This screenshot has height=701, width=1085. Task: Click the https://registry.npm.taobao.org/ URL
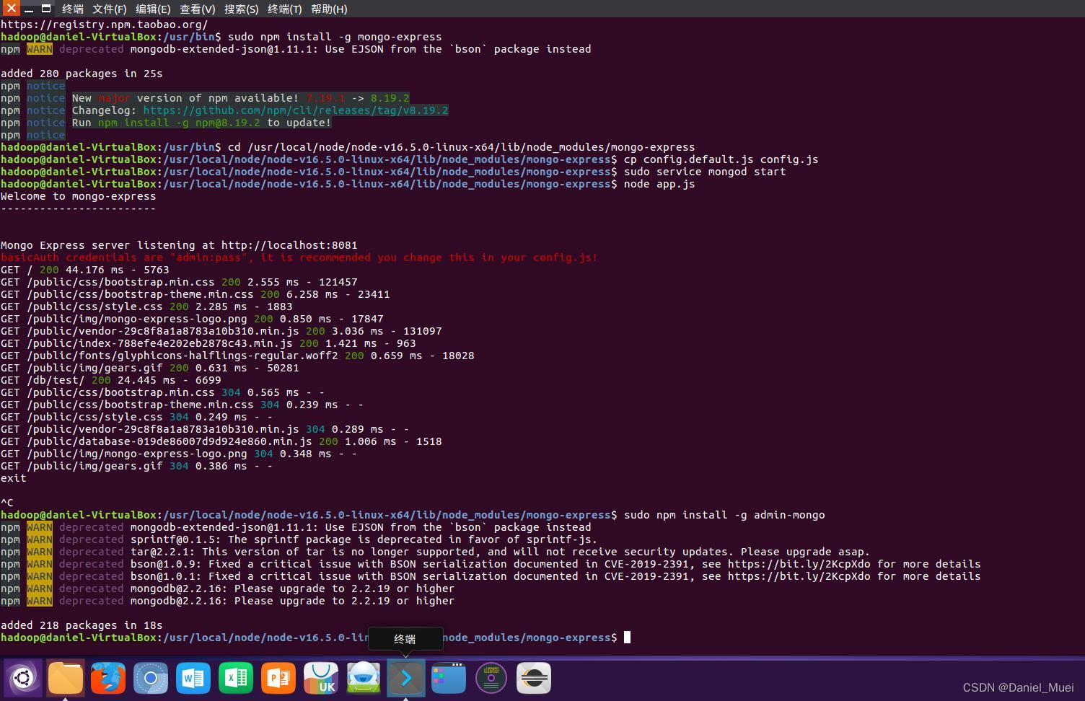click(104, 25)
